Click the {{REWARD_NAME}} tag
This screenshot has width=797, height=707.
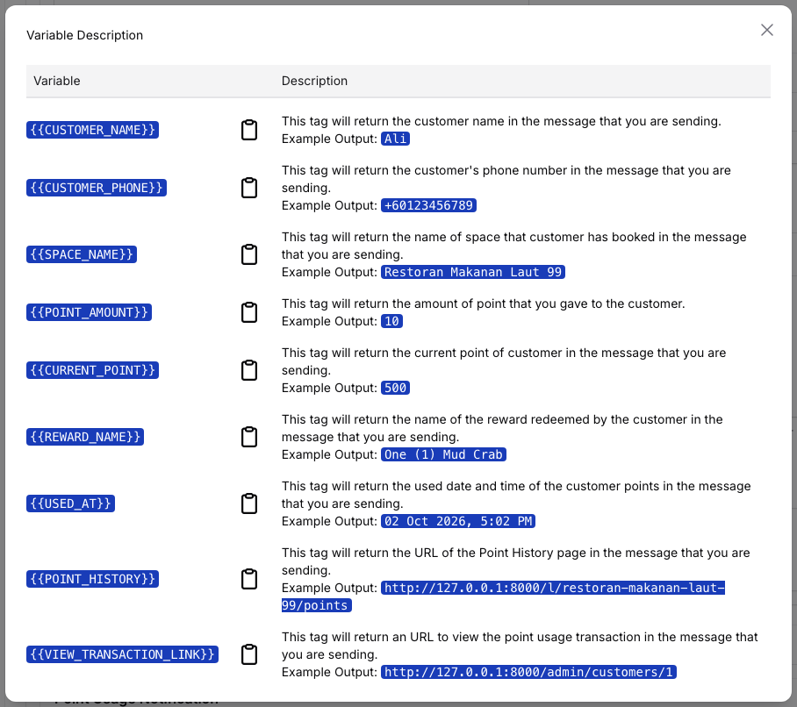tap(85, 437)
